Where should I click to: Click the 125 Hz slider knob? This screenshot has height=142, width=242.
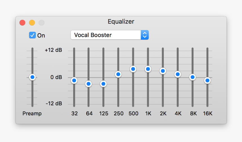[x=103, y=84]
